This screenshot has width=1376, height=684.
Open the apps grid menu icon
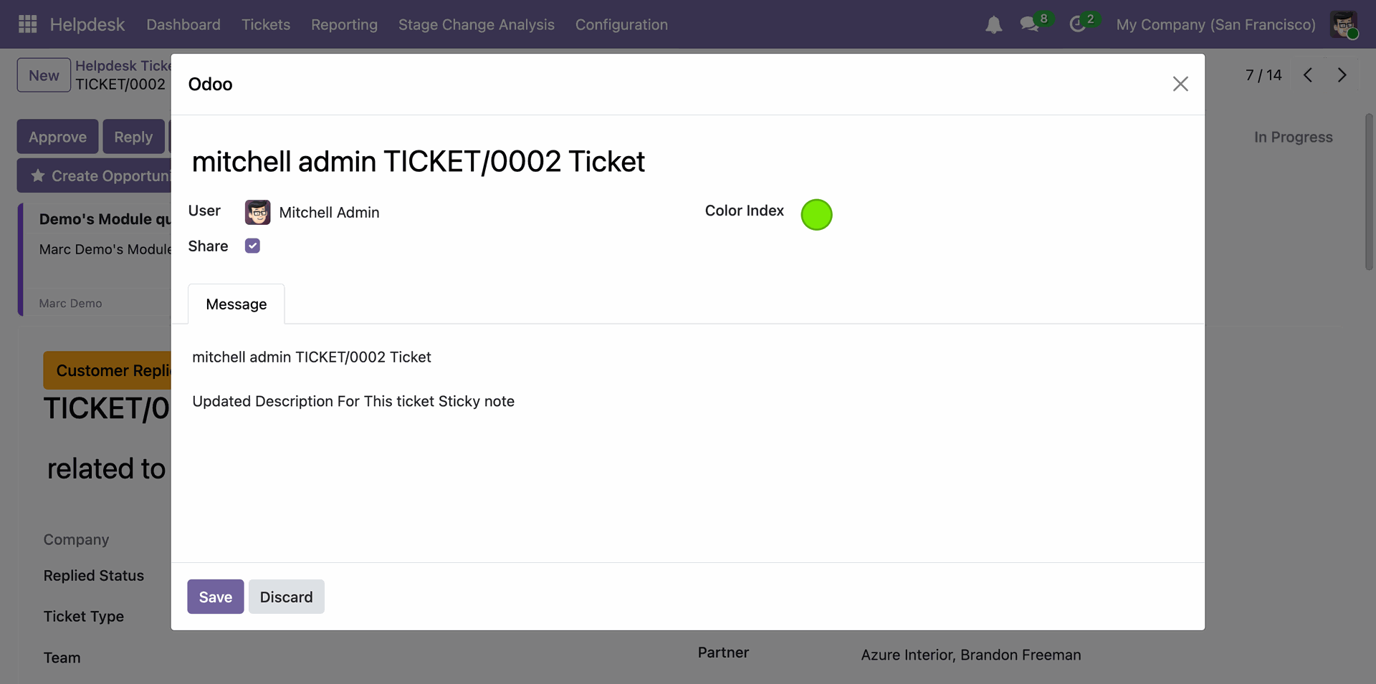click(x=27, y=24)
